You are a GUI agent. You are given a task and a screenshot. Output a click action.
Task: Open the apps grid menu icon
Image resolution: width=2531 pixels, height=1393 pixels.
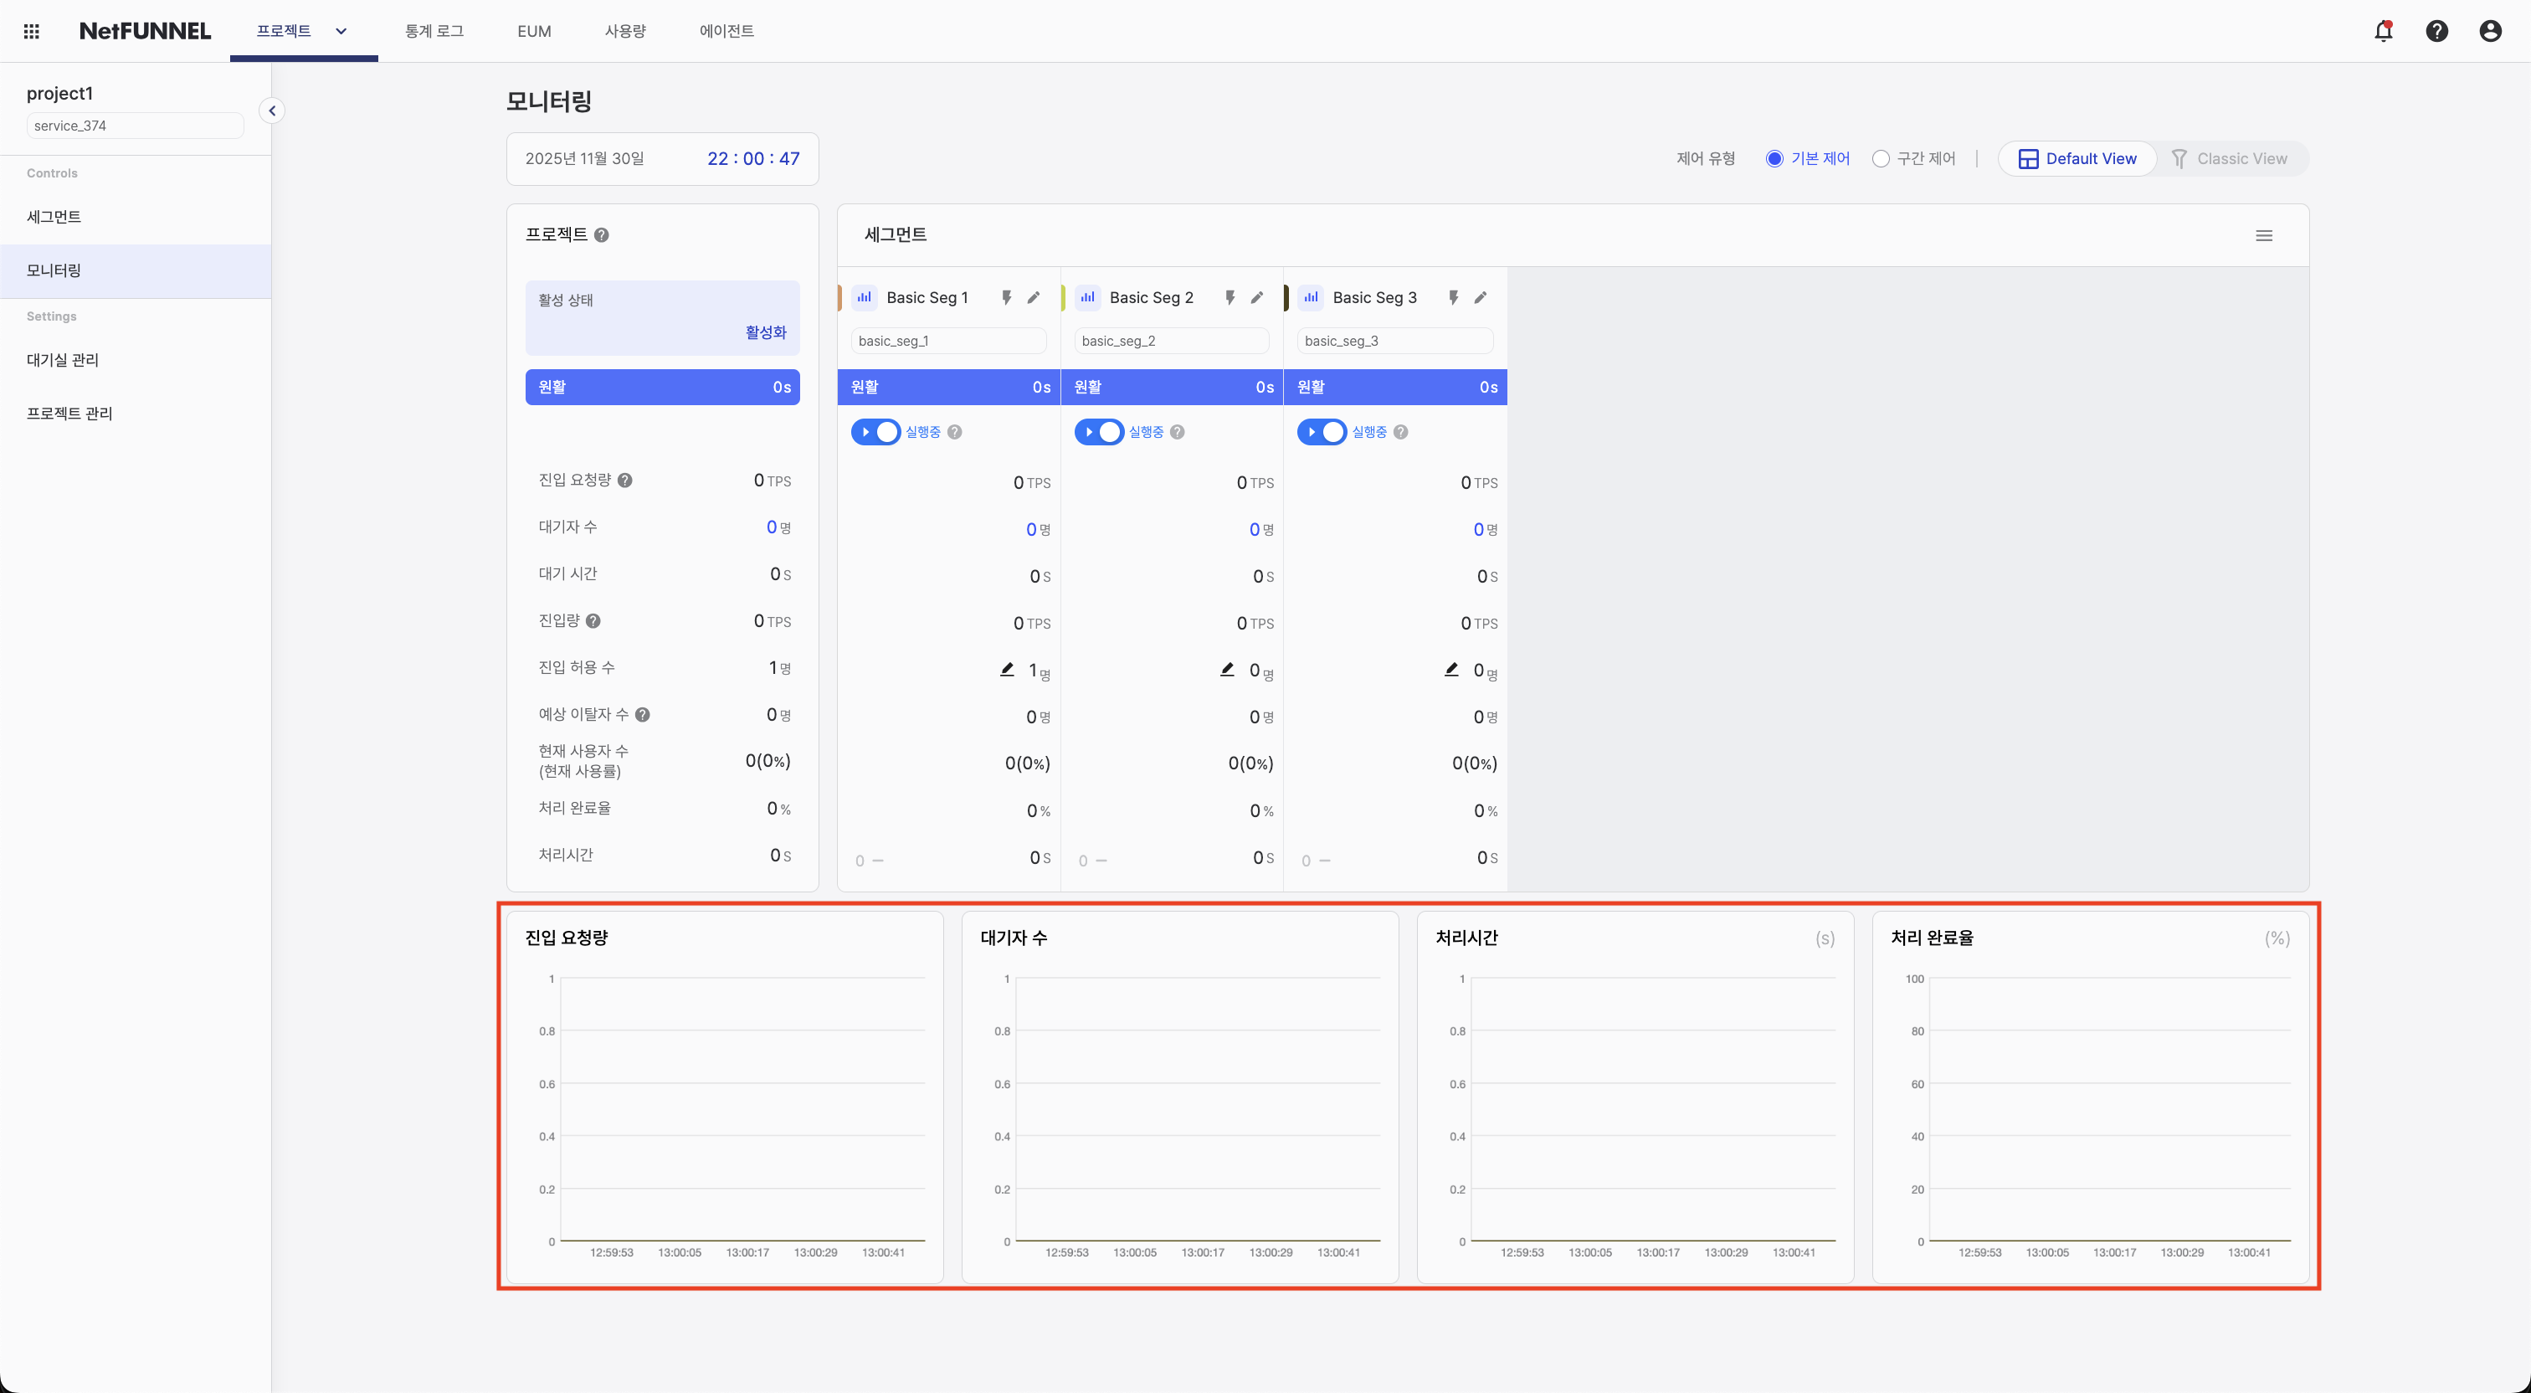tap(32, 32)
